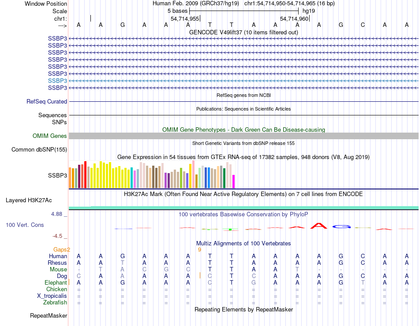Open 'Publications: Sequences in Scientific Articles' title
The image size is (419, 326).
pos(243,109)
